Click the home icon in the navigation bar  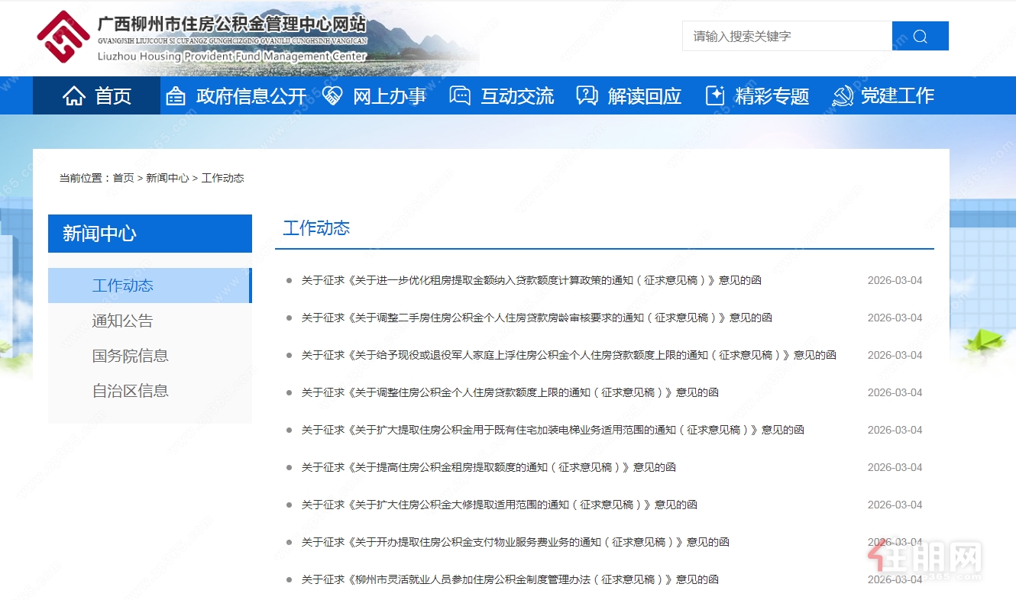(x=73, y=95)
